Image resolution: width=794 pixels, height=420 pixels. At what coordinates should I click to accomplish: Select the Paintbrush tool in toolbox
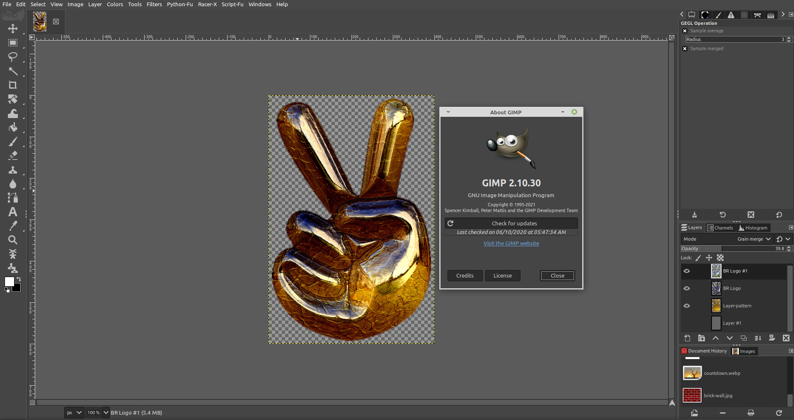click(13, 142)
